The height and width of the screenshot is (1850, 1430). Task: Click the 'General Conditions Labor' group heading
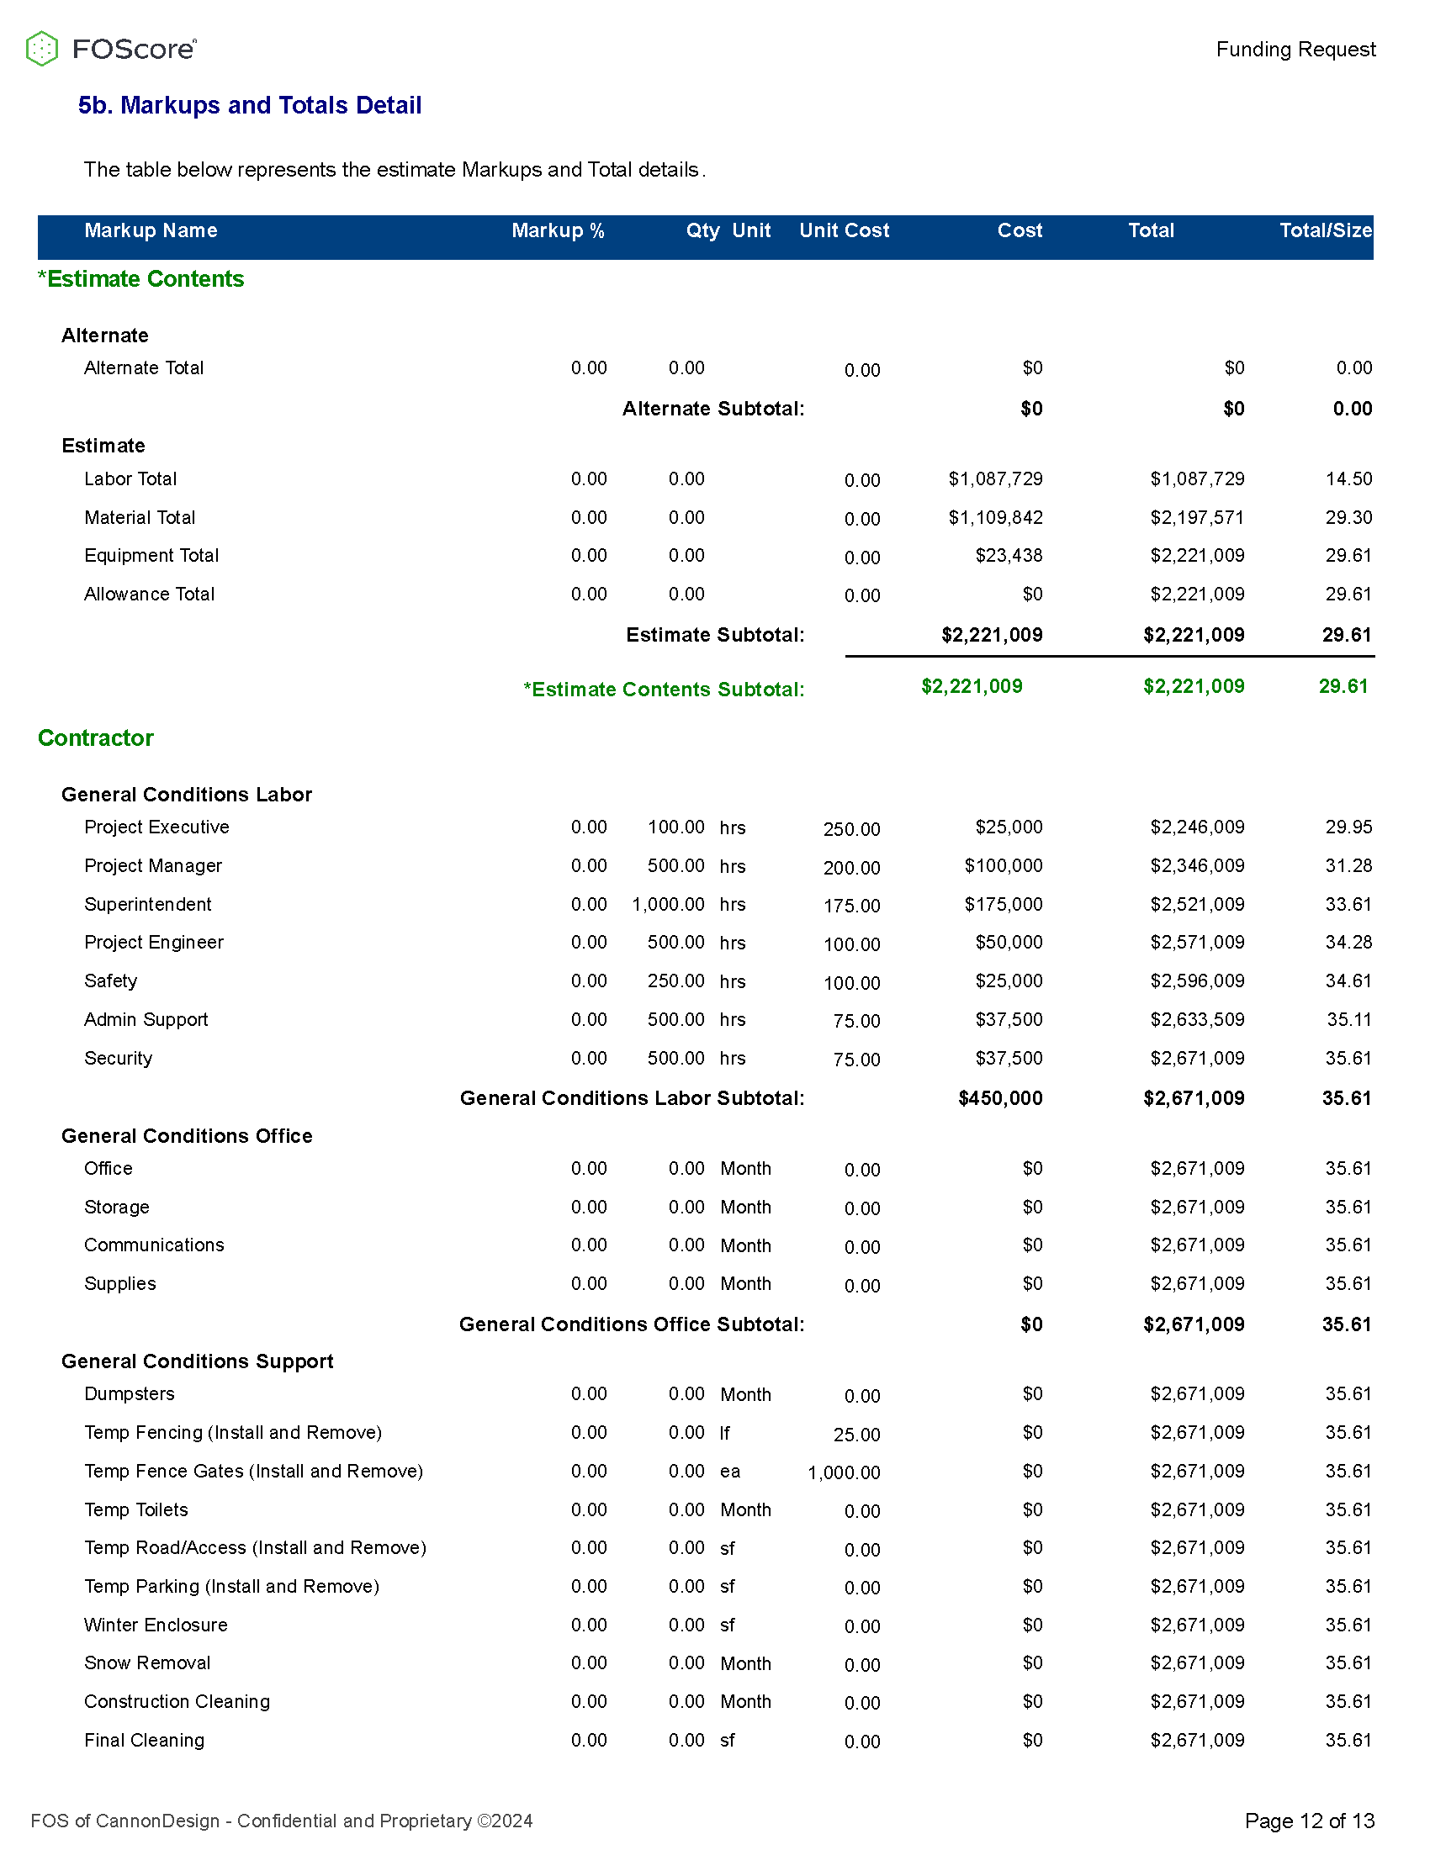187,794
